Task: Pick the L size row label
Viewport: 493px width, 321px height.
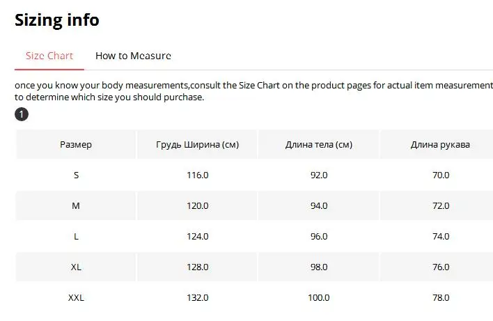Action: (76, 237)
